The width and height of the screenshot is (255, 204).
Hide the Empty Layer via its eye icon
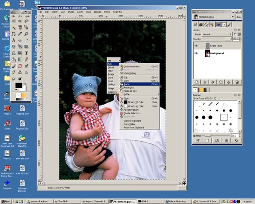click(196, 46)
